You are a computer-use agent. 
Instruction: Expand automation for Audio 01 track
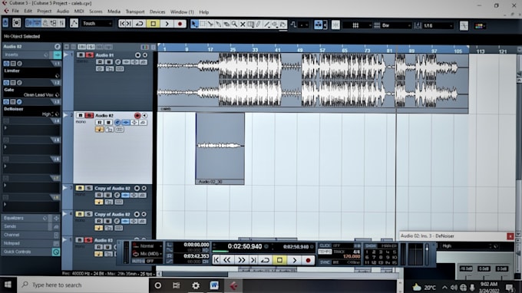click(65, 55)
